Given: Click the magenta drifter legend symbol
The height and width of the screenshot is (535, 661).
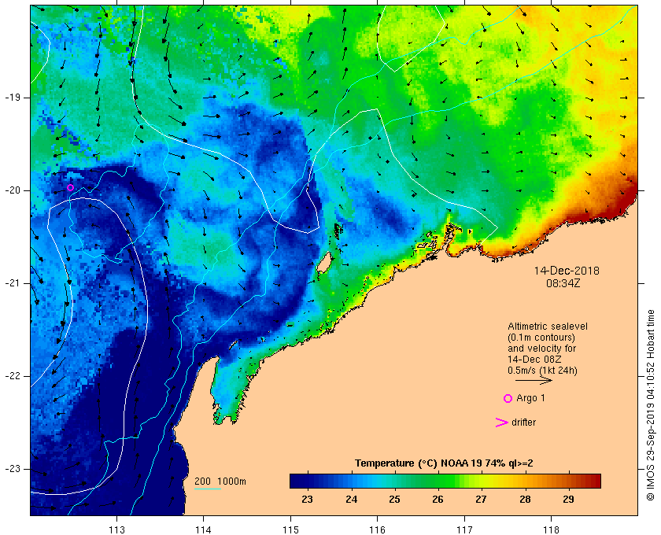Looking at the screenshot, I should pos(501,422).
